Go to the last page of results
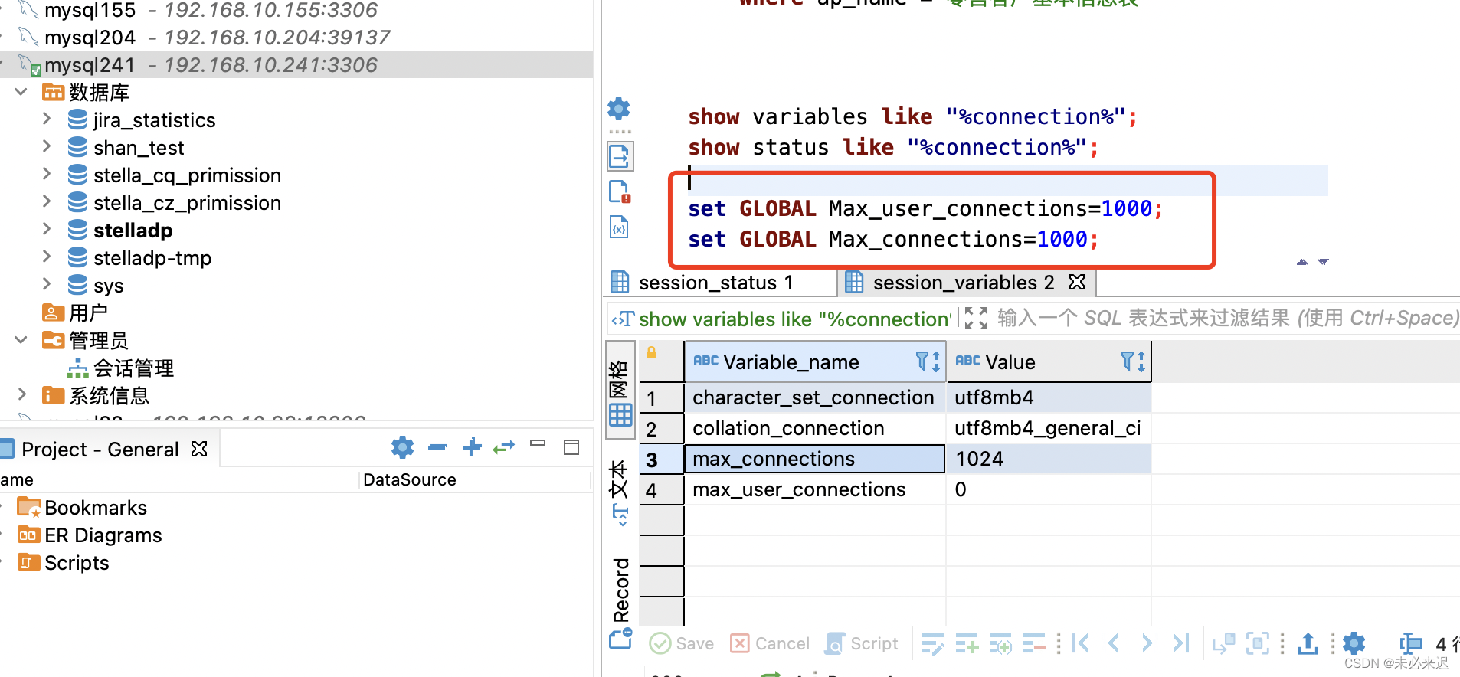1460x677 pixels. tap(1180, 644)
